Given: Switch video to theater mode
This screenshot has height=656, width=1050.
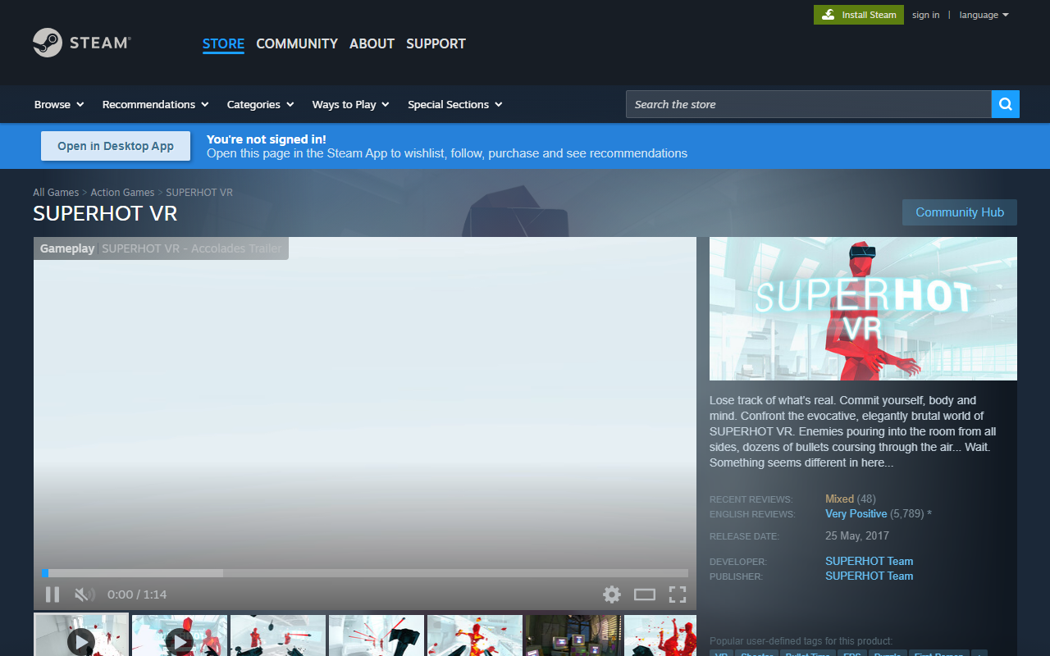Looking at the screenshot, I should pyautogui.click(x=645, y=594).
